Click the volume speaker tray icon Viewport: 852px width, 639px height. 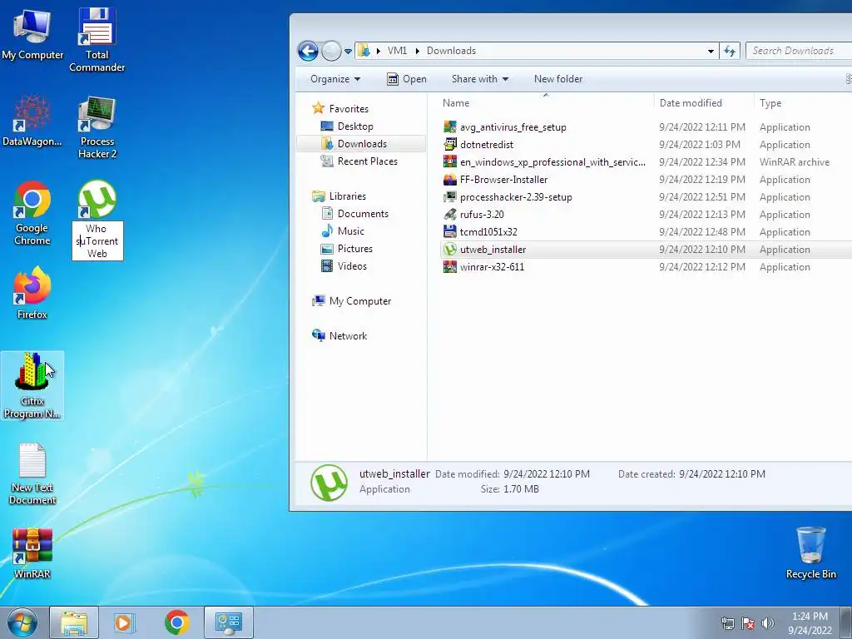click(x=767, y=623)
